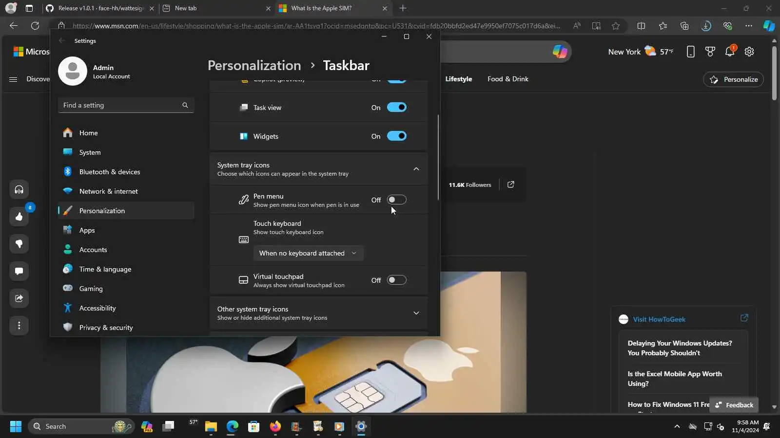Turn off the Task view toggle
Image resolution: width=780 pixels, height=438 pixels.
[397, 108]
